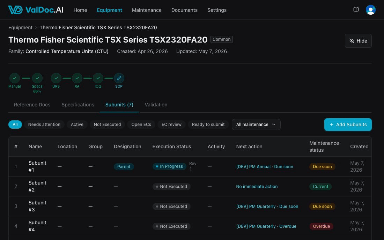Filter by Ready to submit
Viewport: 384px width, 240px height.
click(208, 124)
